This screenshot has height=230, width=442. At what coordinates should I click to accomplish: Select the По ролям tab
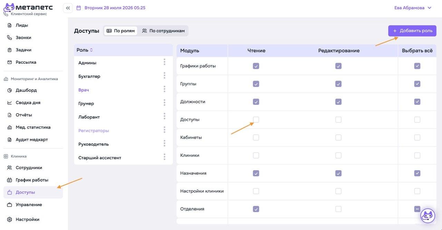(x=121, y=31)
